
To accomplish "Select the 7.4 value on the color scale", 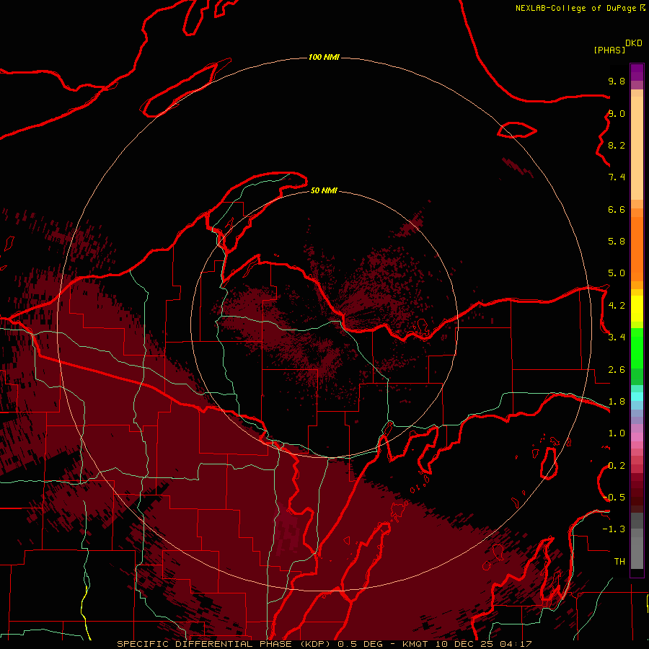I will click(617, 177).
